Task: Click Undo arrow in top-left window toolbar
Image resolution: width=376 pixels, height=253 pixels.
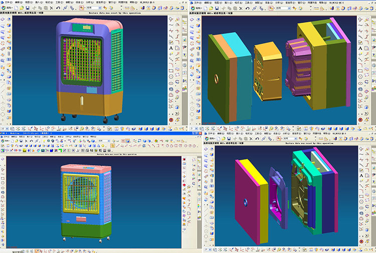Action: pos(58,8)
